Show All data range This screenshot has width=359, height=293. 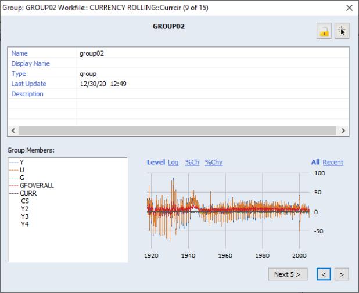(315, 162)
